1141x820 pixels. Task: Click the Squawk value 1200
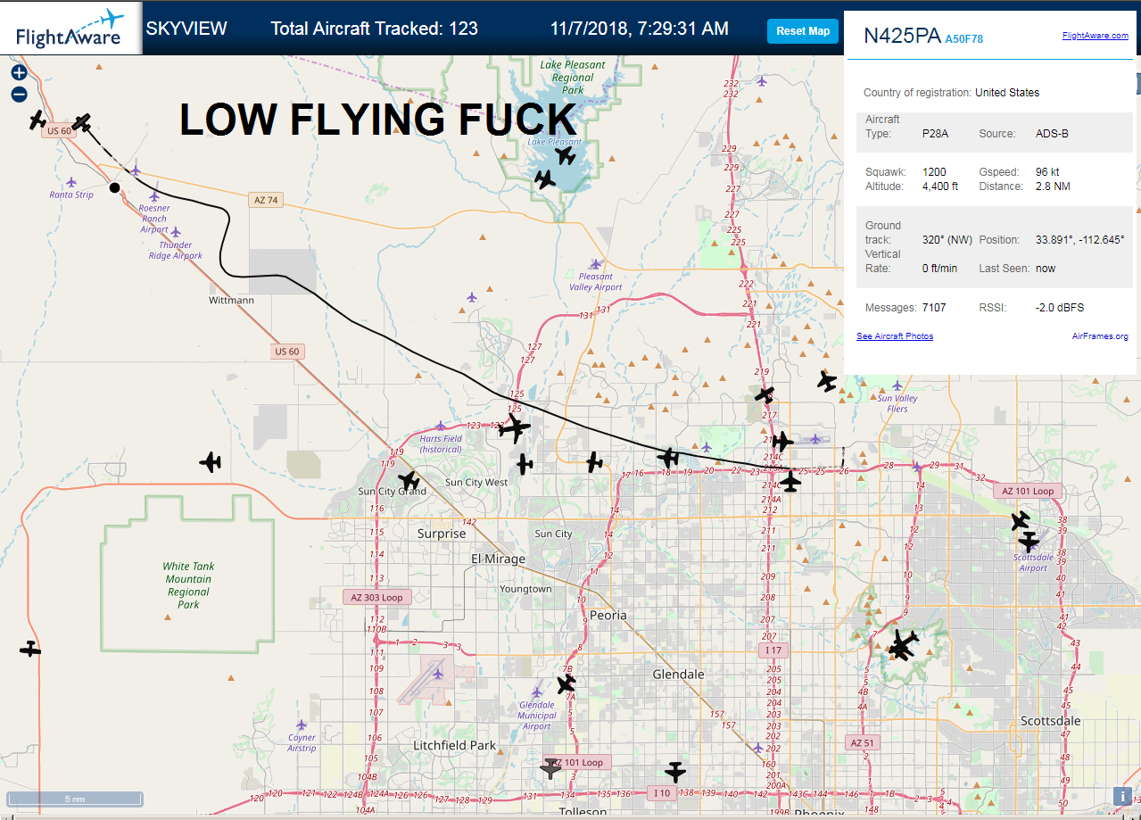pyautogui.click(x=934, y=172)
